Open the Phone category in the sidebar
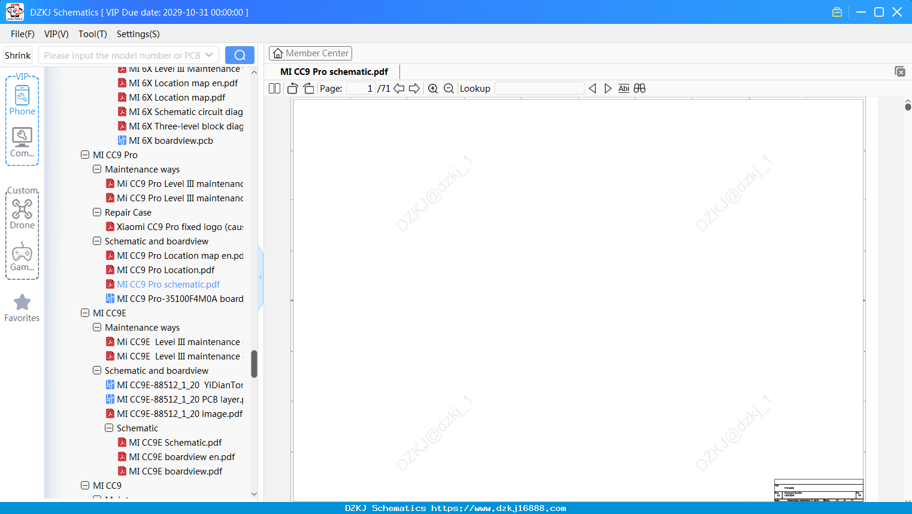This screenshot has width=912, height=514. [22, 100]
